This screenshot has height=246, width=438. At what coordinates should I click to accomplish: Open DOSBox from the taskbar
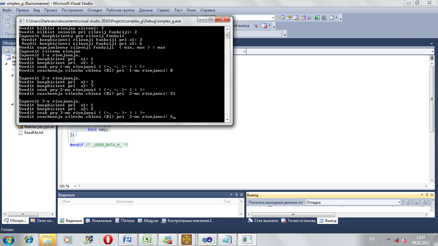[187, 239]
